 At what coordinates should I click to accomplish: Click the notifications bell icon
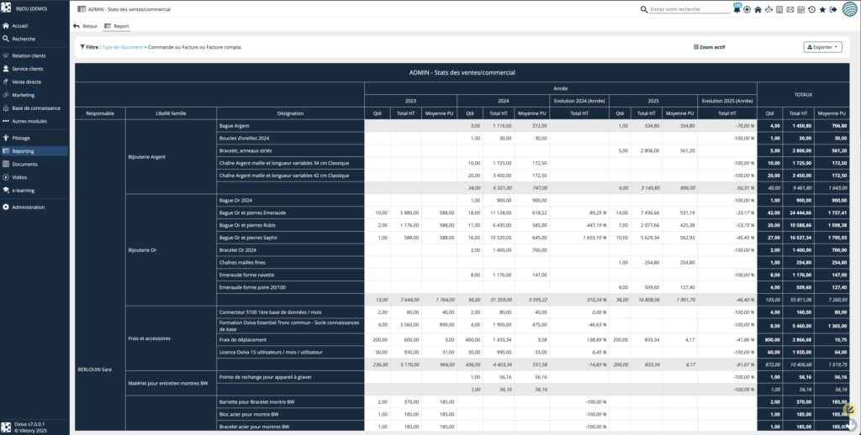tap(737, 9)
